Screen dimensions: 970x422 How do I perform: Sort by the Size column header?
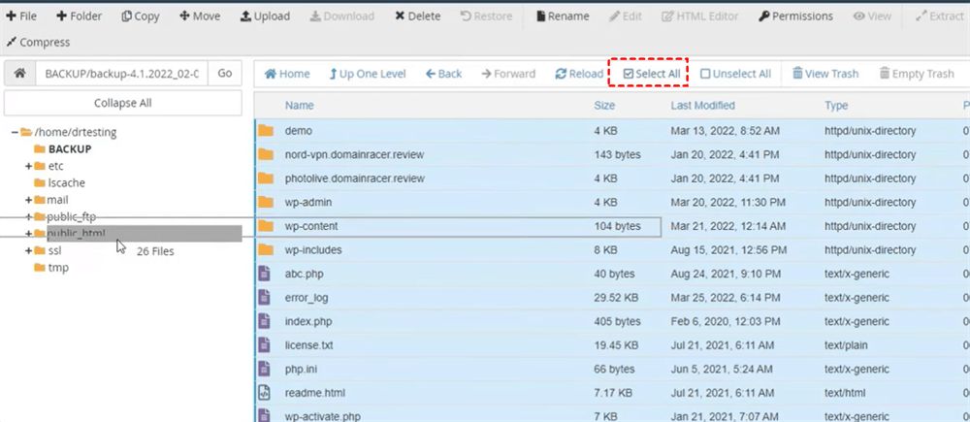(x=604, y=106)
